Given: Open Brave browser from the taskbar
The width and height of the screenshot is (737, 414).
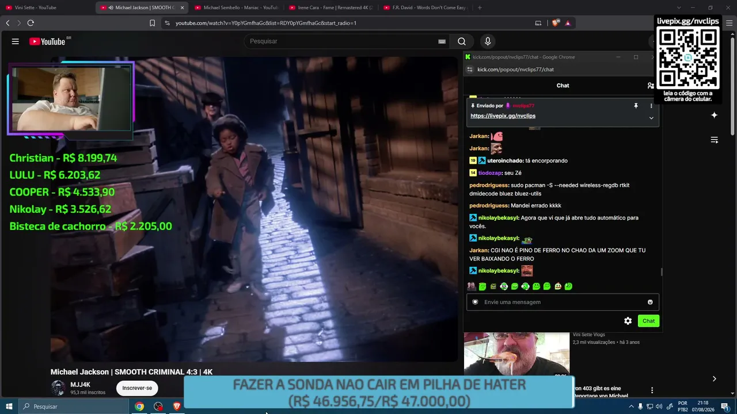Looking at the screenshot, I should pyautogui.click(x=177, y=407).
